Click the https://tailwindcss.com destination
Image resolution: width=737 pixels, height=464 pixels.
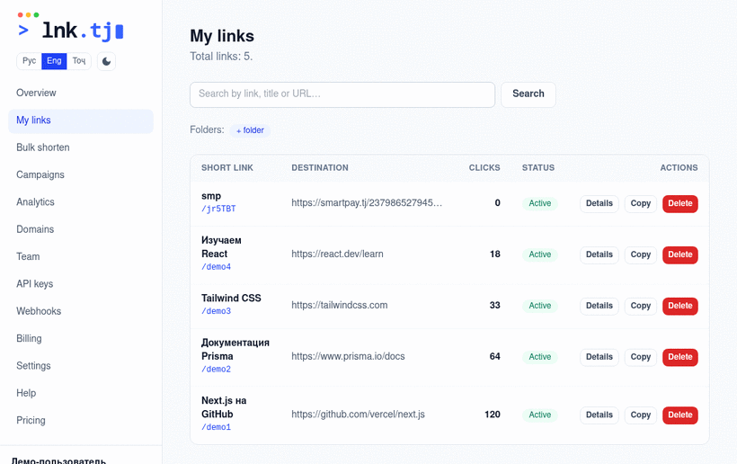click(x=340, y=306)
